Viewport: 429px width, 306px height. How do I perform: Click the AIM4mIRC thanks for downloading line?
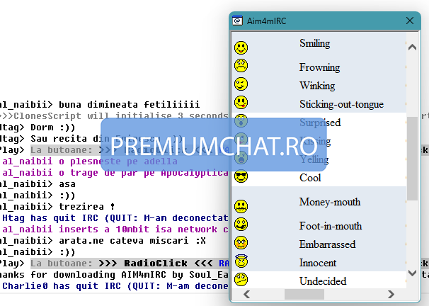click(x=114, y=275)
